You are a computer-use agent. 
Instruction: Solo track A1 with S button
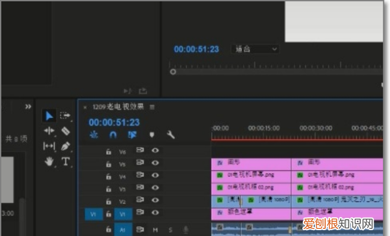coord(170,229)
